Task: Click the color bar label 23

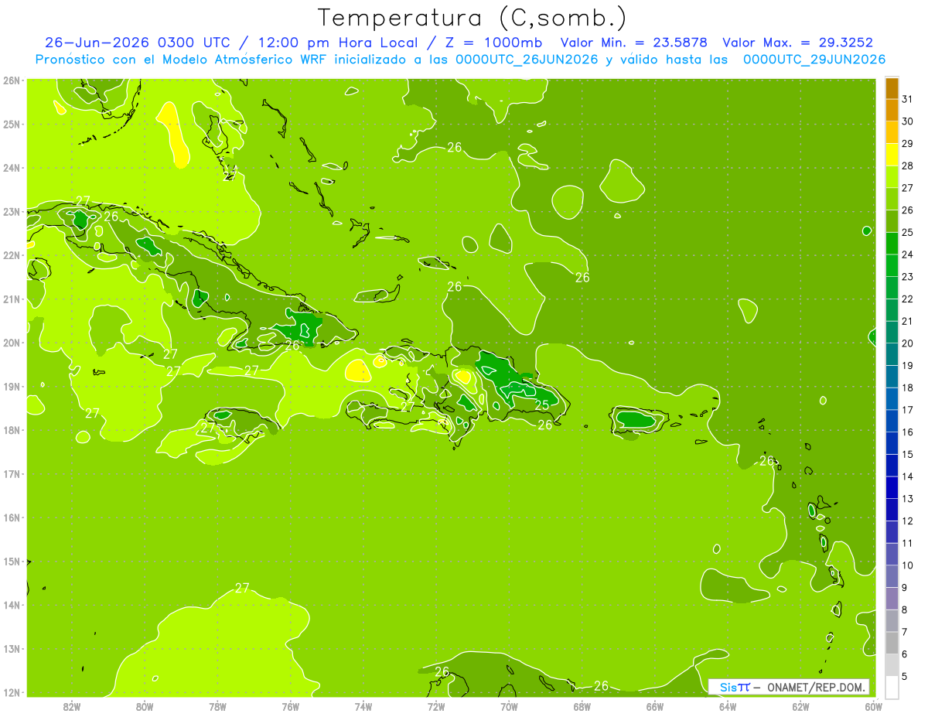Action: [x=908, y=276]
